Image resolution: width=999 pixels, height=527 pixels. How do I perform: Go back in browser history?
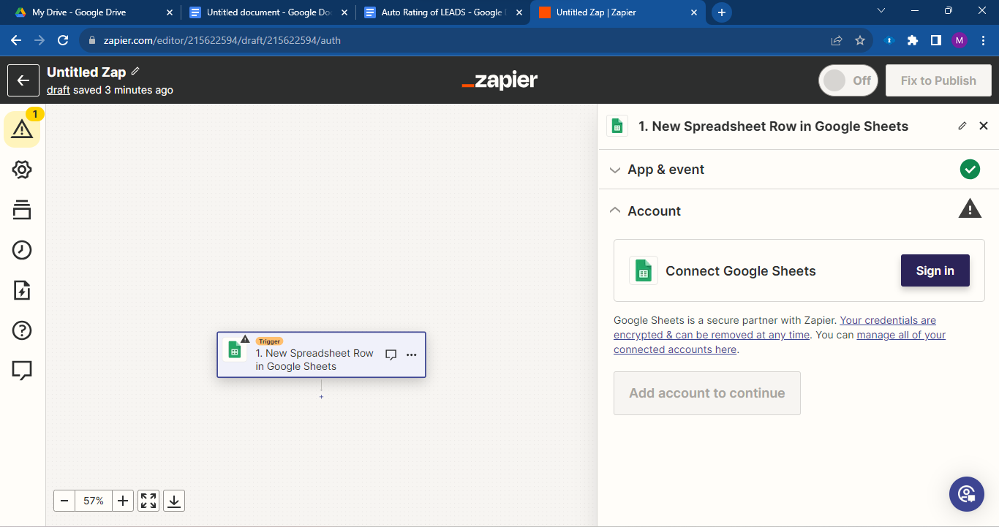[16, 40]
